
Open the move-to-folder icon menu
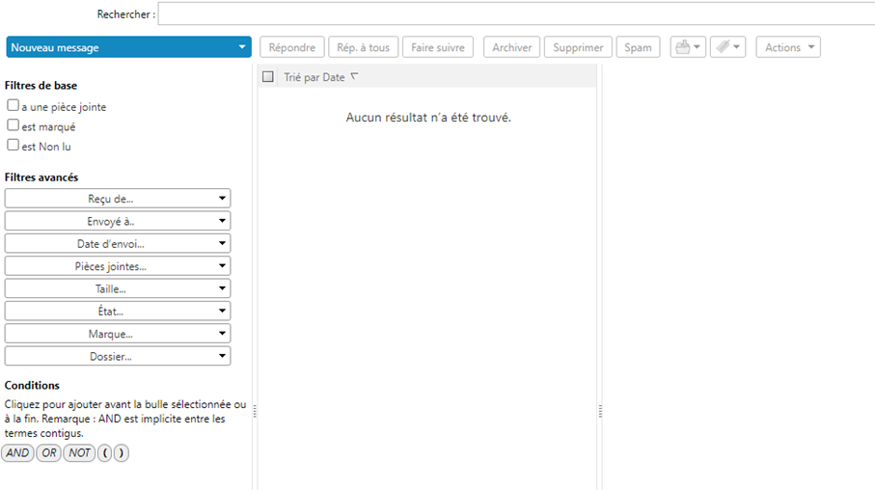tap(688, 47)
